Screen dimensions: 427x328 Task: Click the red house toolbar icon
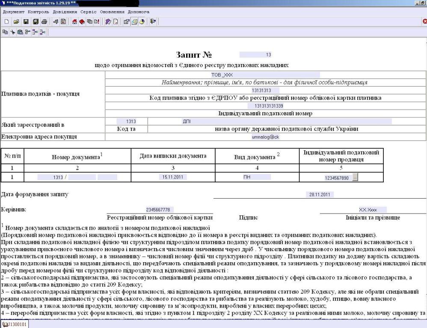click(x=74, y=21)
